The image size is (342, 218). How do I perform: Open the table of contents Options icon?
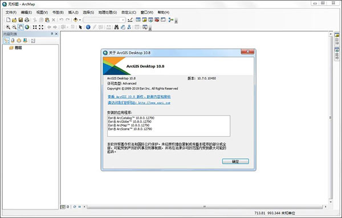tap(33, 41)
